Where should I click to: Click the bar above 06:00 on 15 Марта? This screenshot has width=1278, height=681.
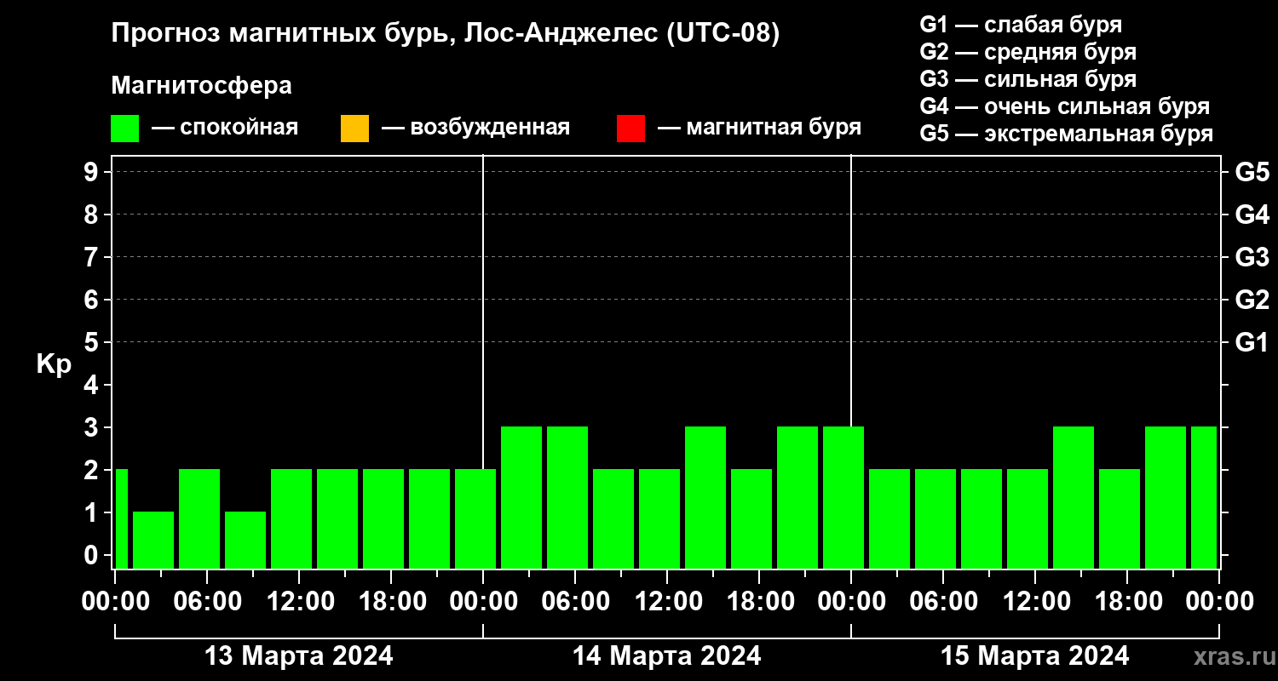[x=935, y=518]
